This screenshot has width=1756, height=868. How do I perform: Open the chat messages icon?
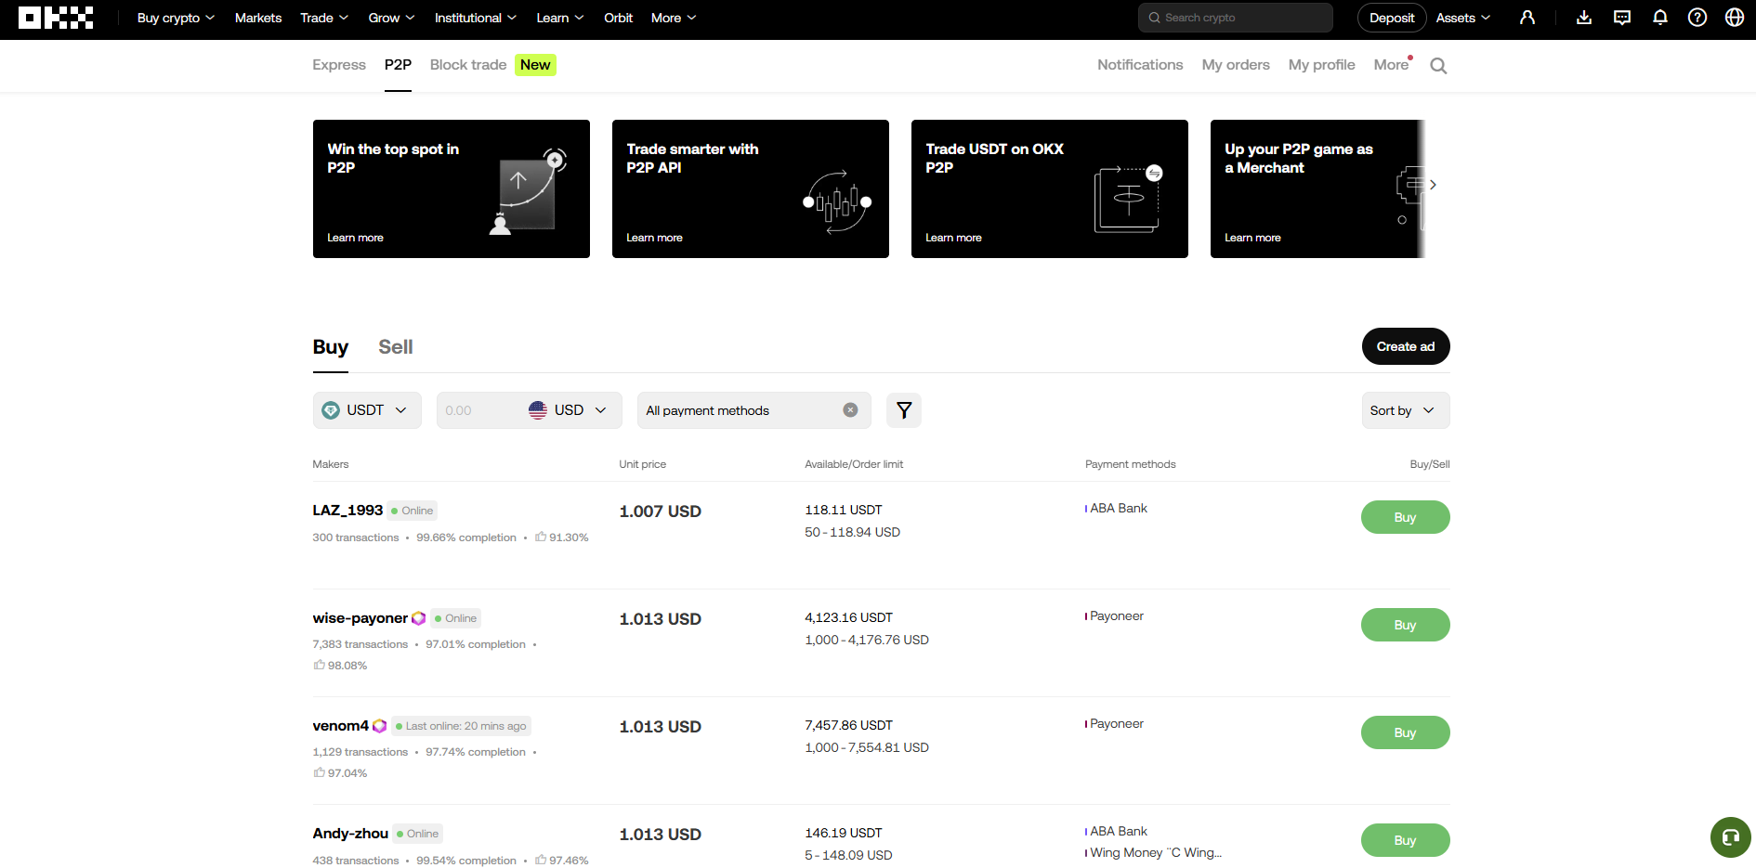click(1622, 18)
